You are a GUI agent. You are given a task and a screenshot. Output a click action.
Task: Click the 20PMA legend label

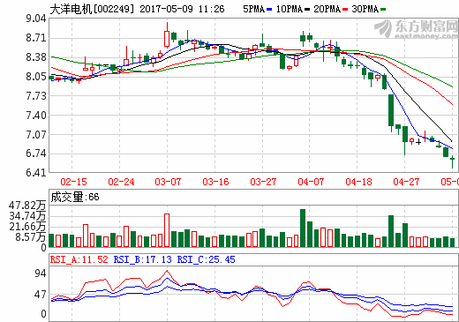pos(327,9)
